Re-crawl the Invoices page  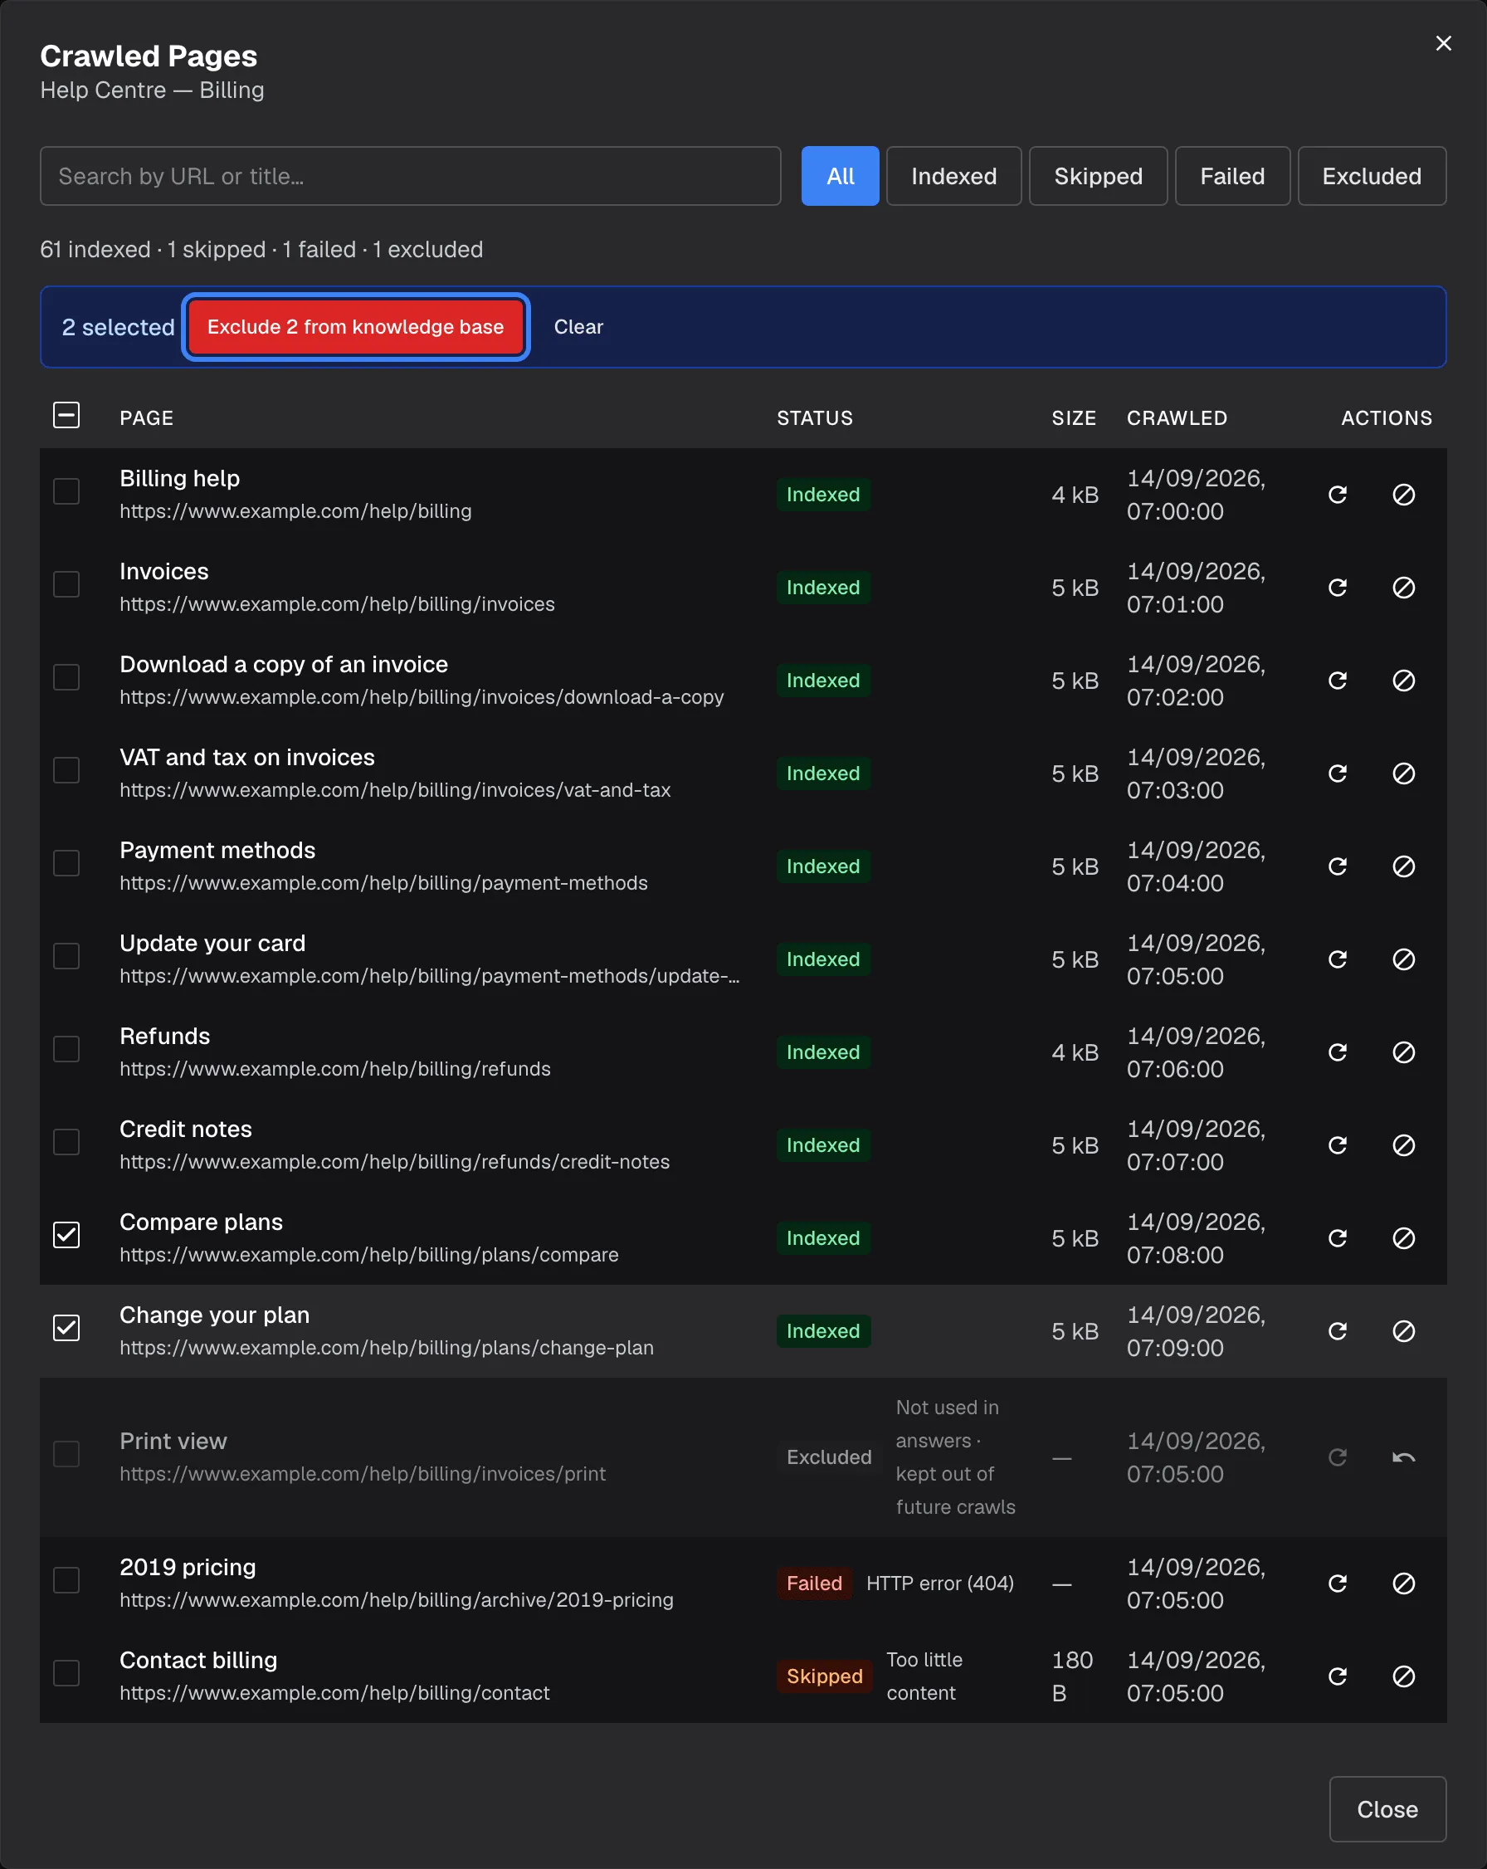[x=1337, y=587]
